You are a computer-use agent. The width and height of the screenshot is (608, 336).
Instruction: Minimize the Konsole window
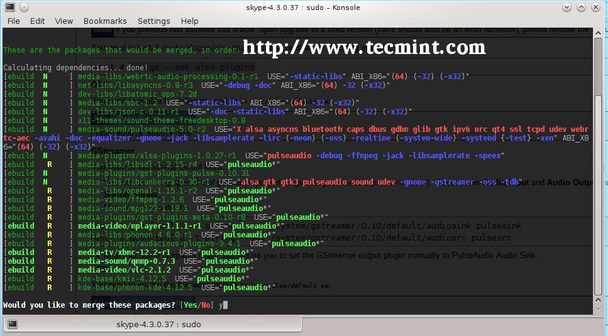(x=567, y=7)
